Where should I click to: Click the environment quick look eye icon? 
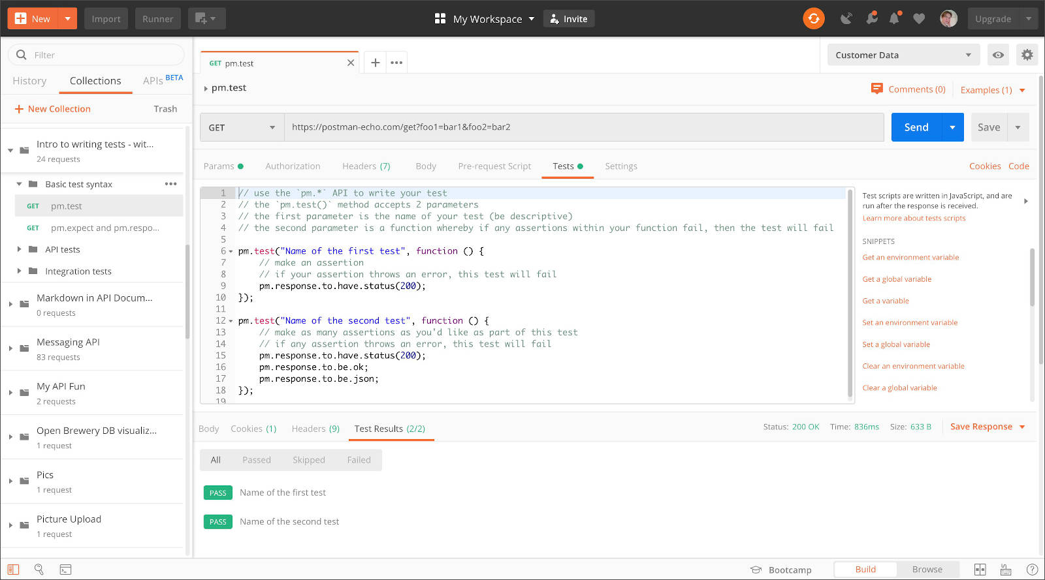tap(998, 55)
